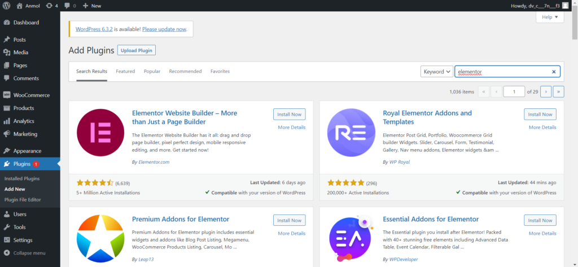The image size is (578, 267).
Task: Click the WooCommerce icon in sidebar
Action: click(x=7, y=95)
